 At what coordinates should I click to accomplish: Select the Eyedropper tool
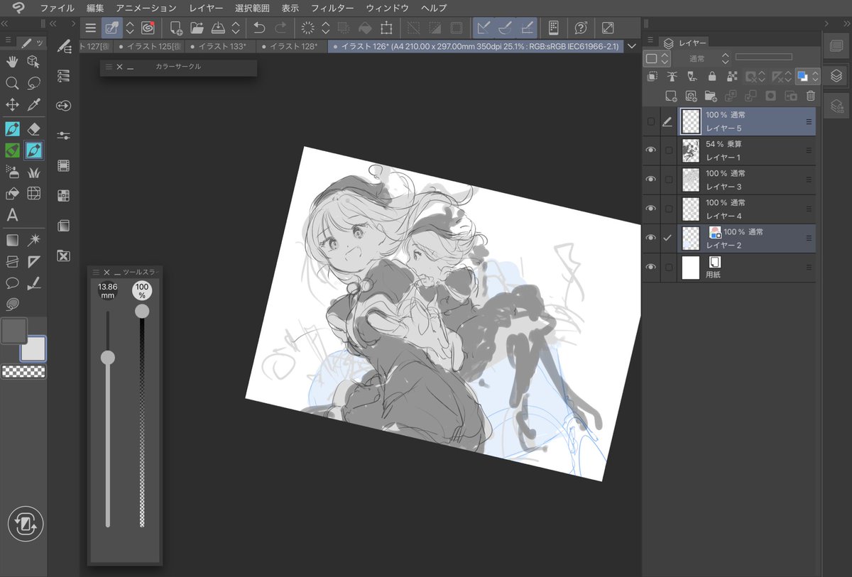coord(33,105)
